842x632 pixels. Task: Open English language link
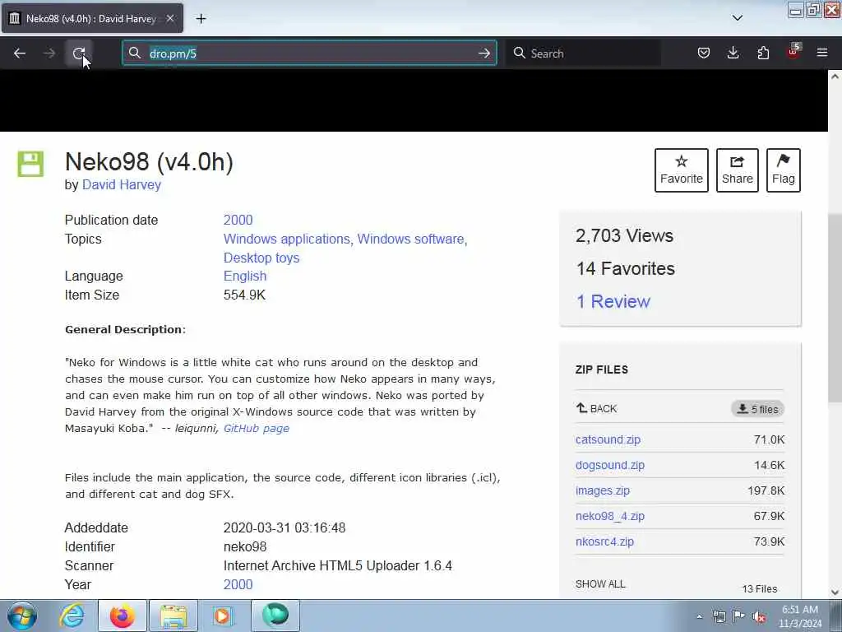click(245, 276)
